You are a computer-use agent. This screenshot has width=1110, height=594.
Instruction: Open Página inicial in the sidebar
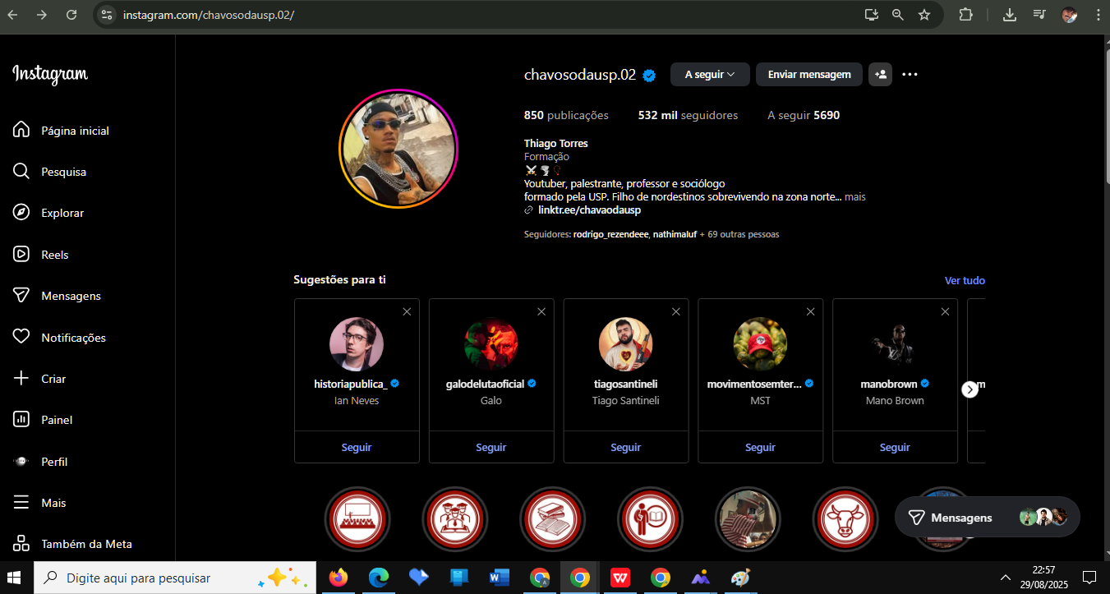coord(62,131)
